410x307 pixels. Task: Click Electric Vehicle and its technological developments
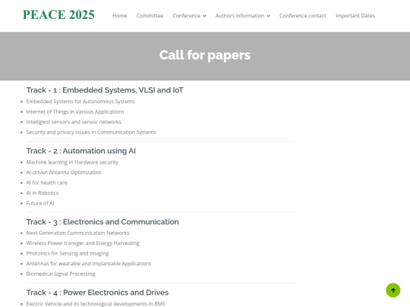(96, 304)
